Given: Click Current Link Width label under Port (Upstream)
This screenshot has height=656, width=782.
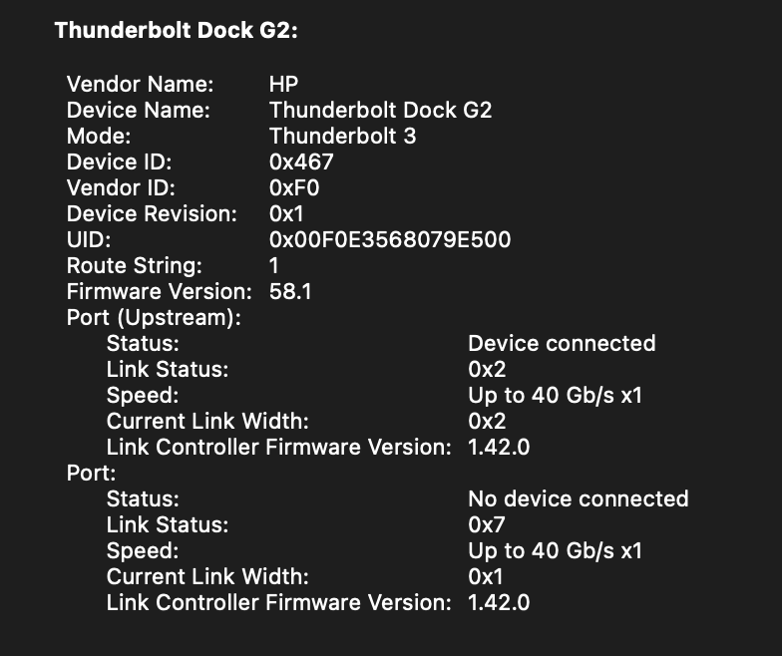Looking at the screenshot, I should 207,421.
